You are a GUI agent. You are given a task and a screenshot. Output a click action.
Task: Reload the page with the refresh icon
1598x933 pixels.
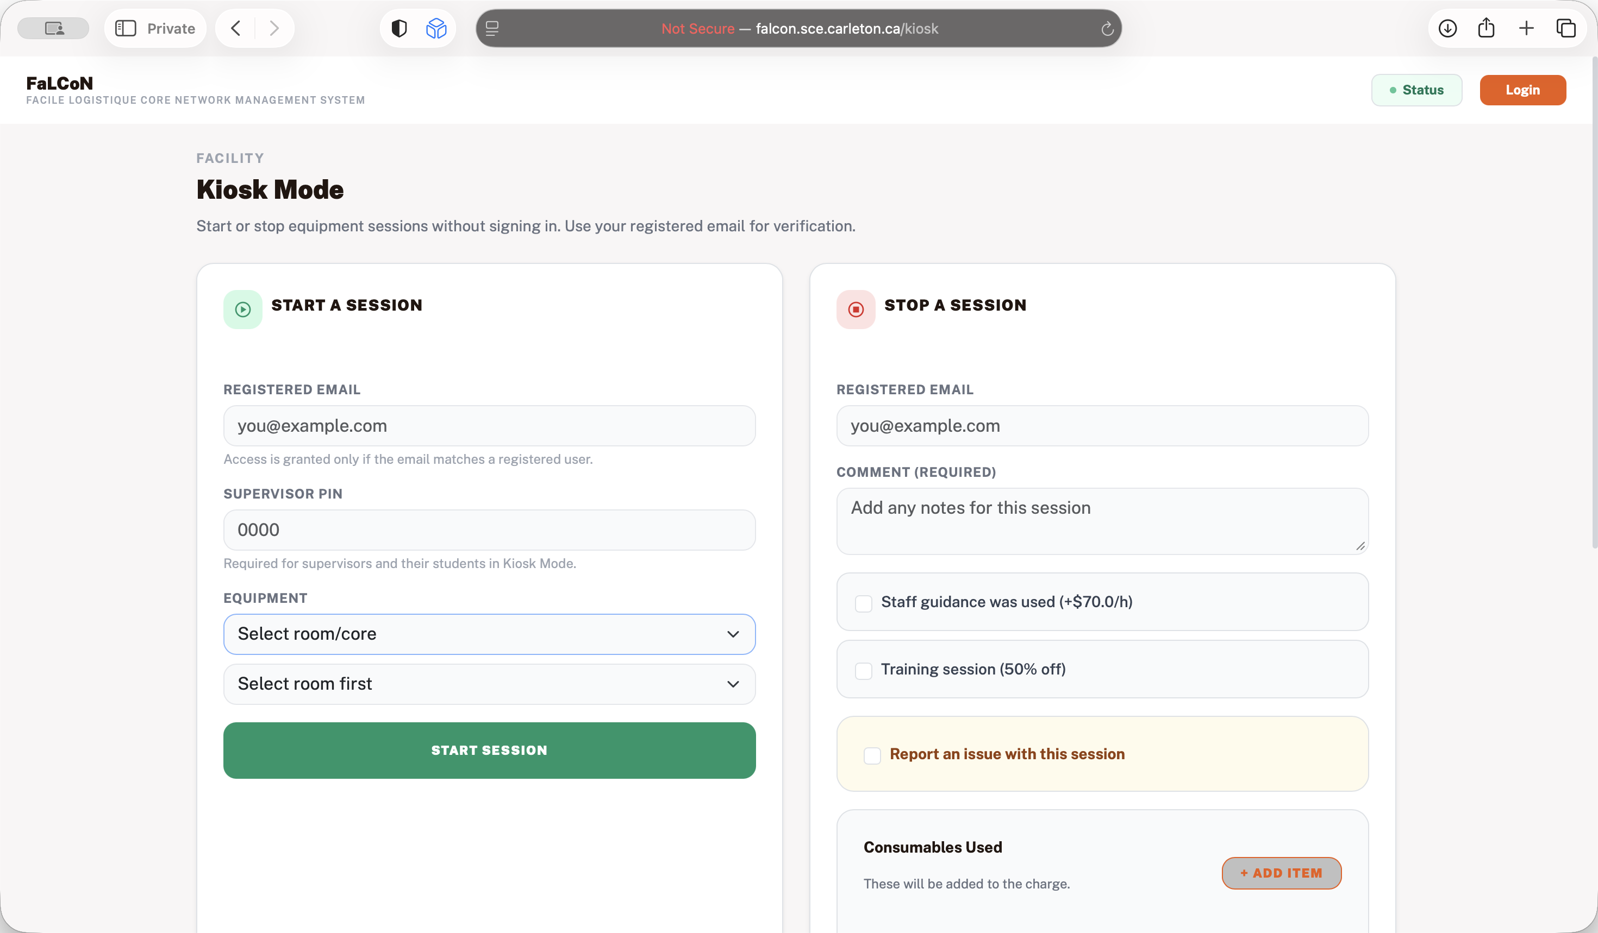(x=1107, y=28)
